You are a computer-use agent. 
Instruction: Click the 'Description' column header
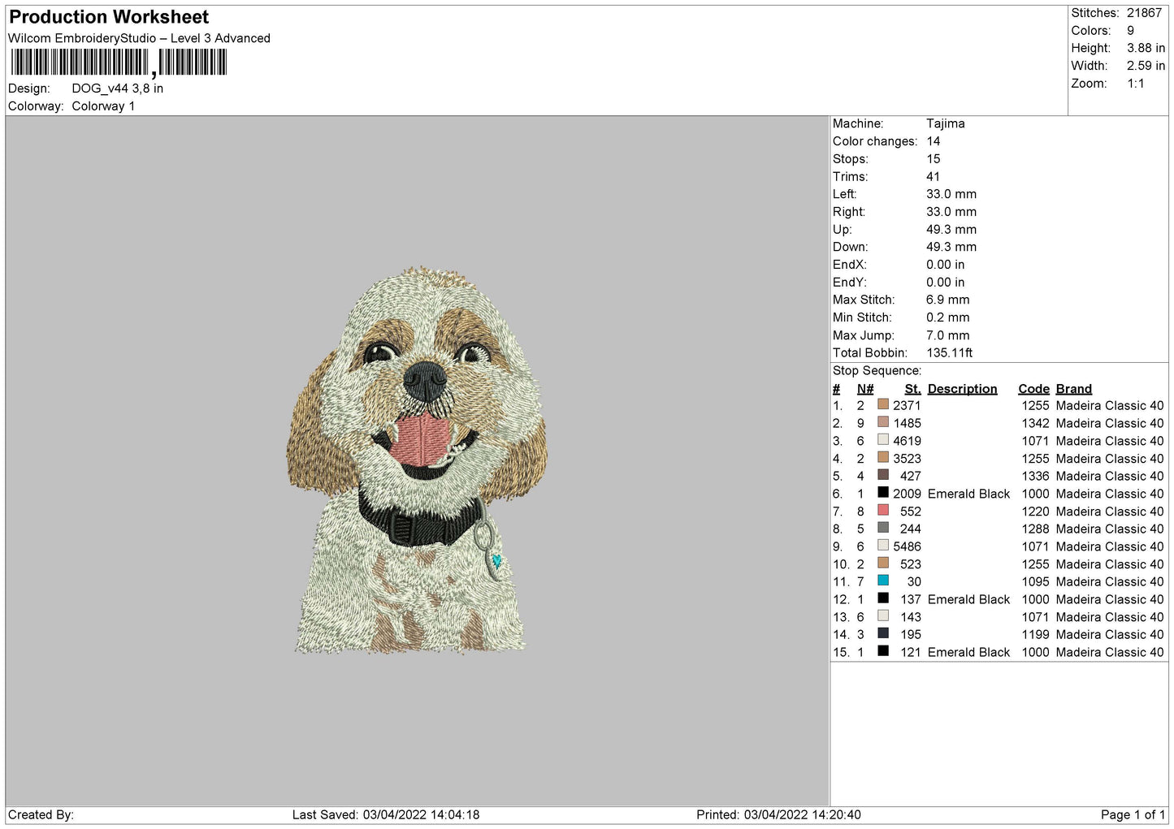click(962, 389)
